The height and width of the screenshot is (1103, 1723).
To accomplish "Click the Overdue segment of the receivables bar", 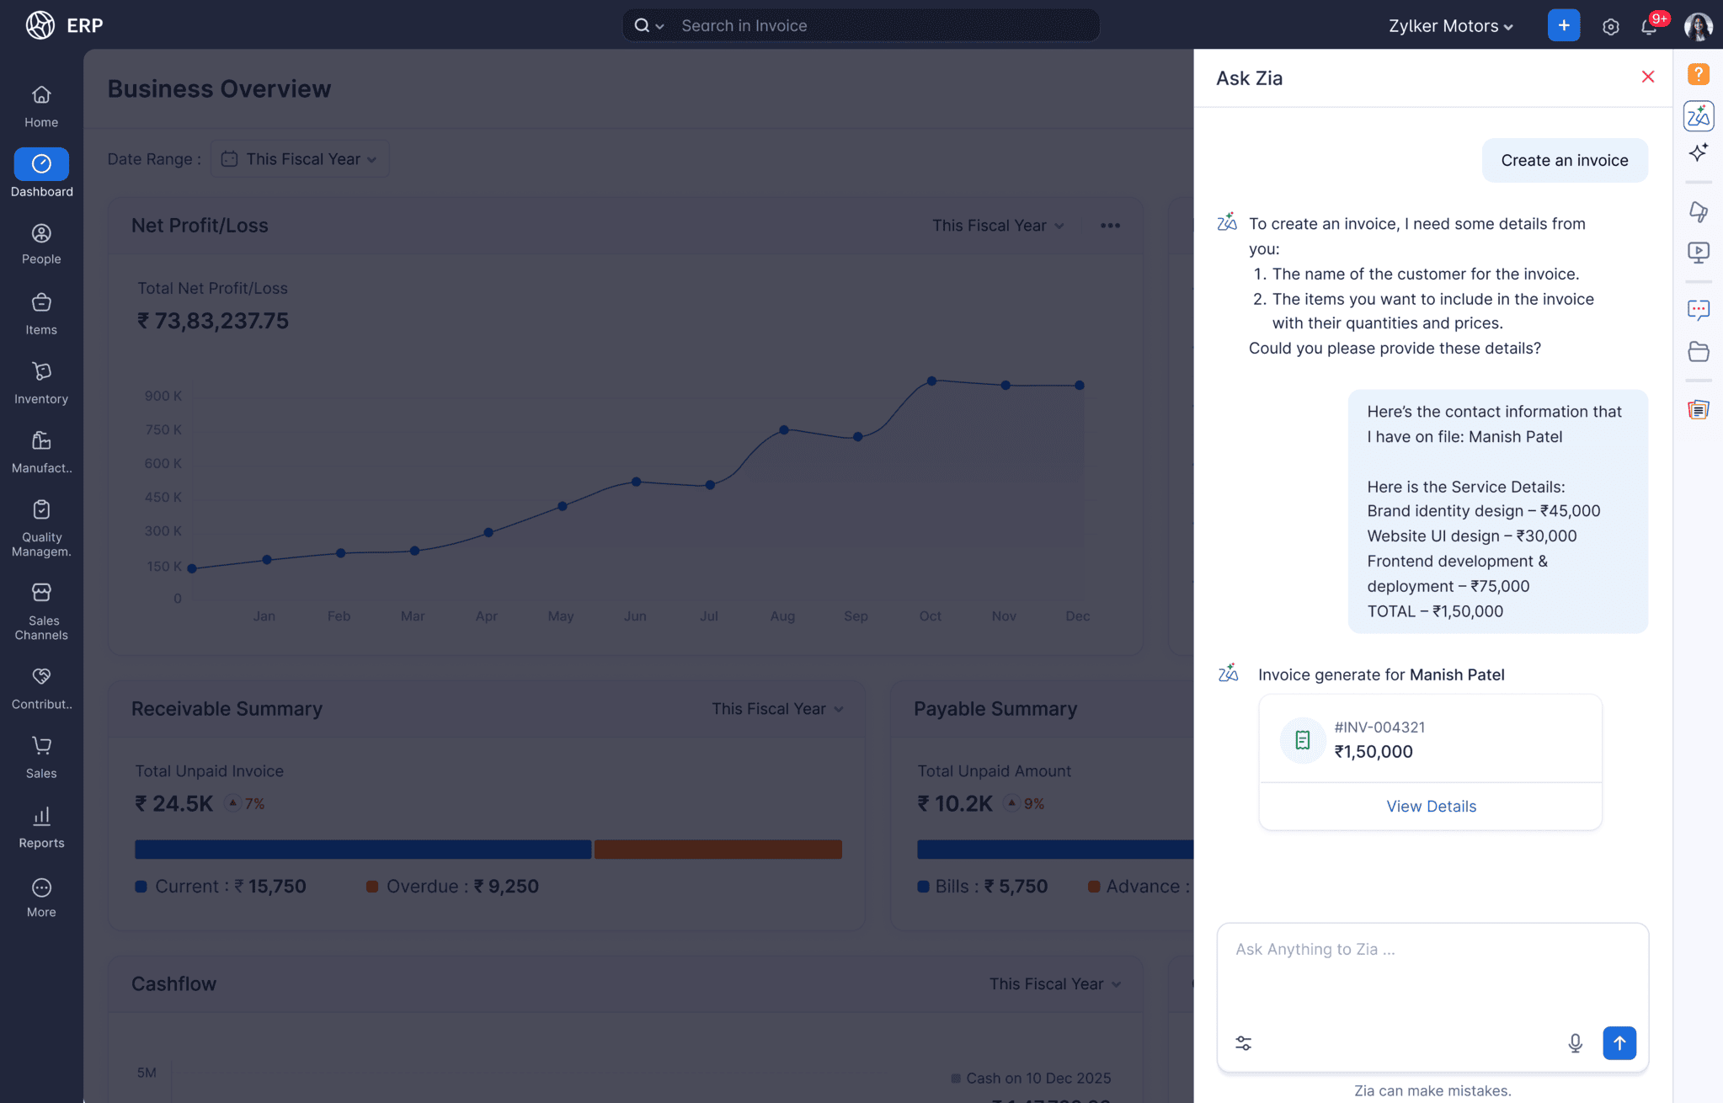I will click(x=717, y=849).
